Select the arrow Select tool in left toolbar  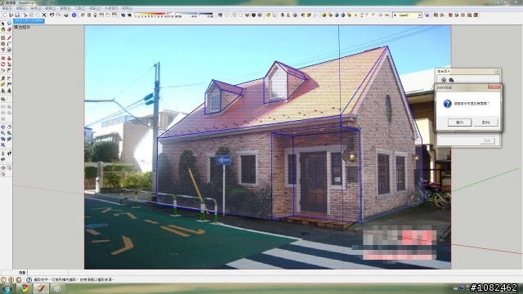tap(3, 24)
